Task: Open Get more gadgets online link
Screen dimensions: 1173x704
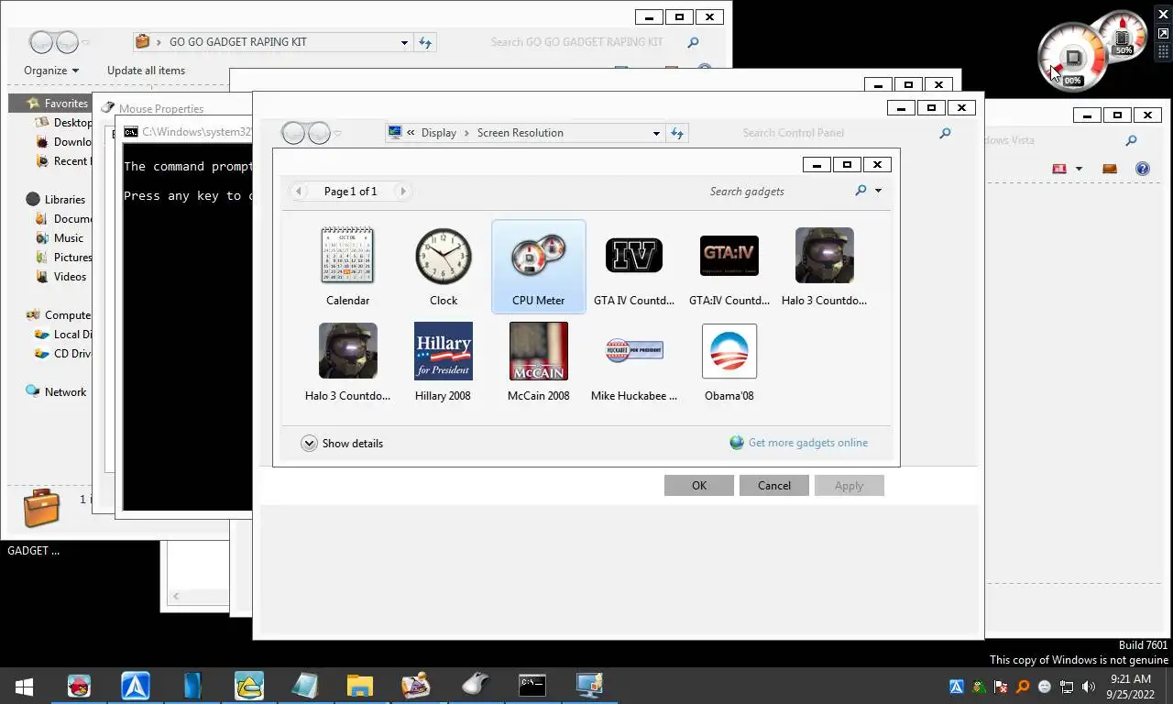Action: coord(799,443)
